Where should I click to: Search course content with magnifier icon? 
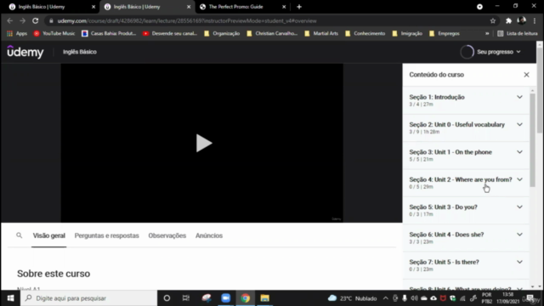pos(19,235)
